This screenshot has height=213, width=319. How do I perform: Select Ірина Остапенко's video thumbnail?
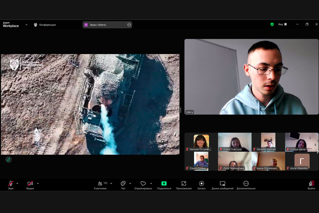(x=268, y=161)
